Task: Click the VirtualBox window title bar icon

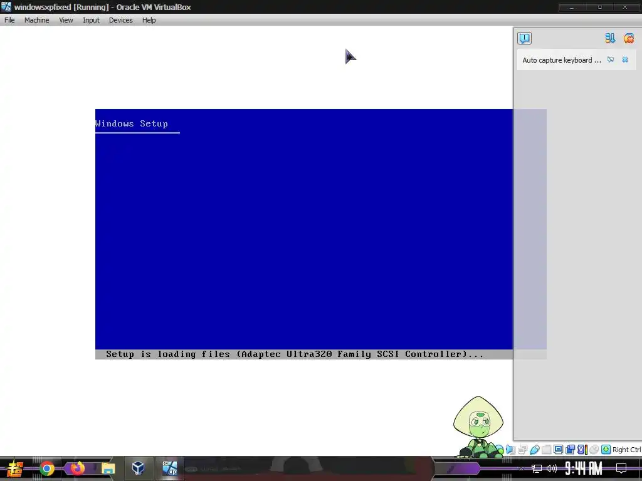Action: pyautogui.click(x=6, y=7)
